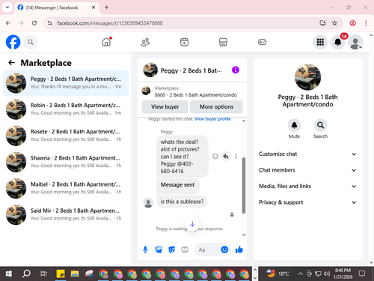Click 'is this a sublease?' message
This screenshot has width=374, height=281.
182,202
